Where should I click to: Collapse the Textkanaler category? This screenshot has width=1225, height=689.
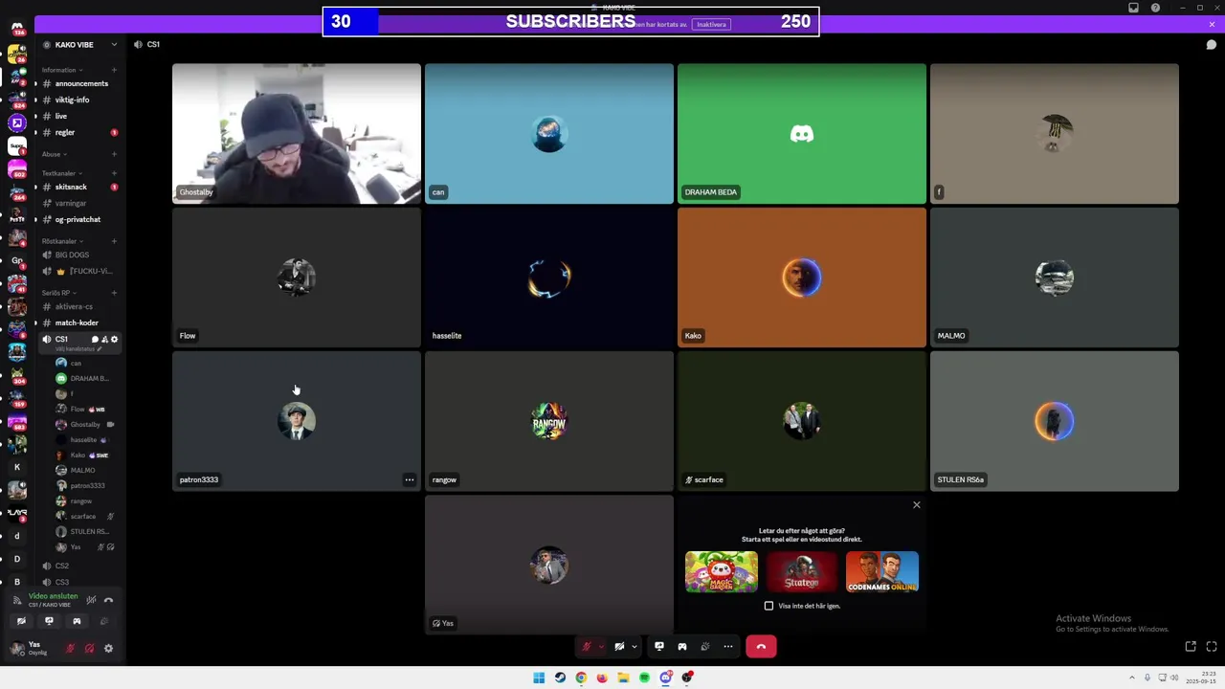(x=61, y=173)
